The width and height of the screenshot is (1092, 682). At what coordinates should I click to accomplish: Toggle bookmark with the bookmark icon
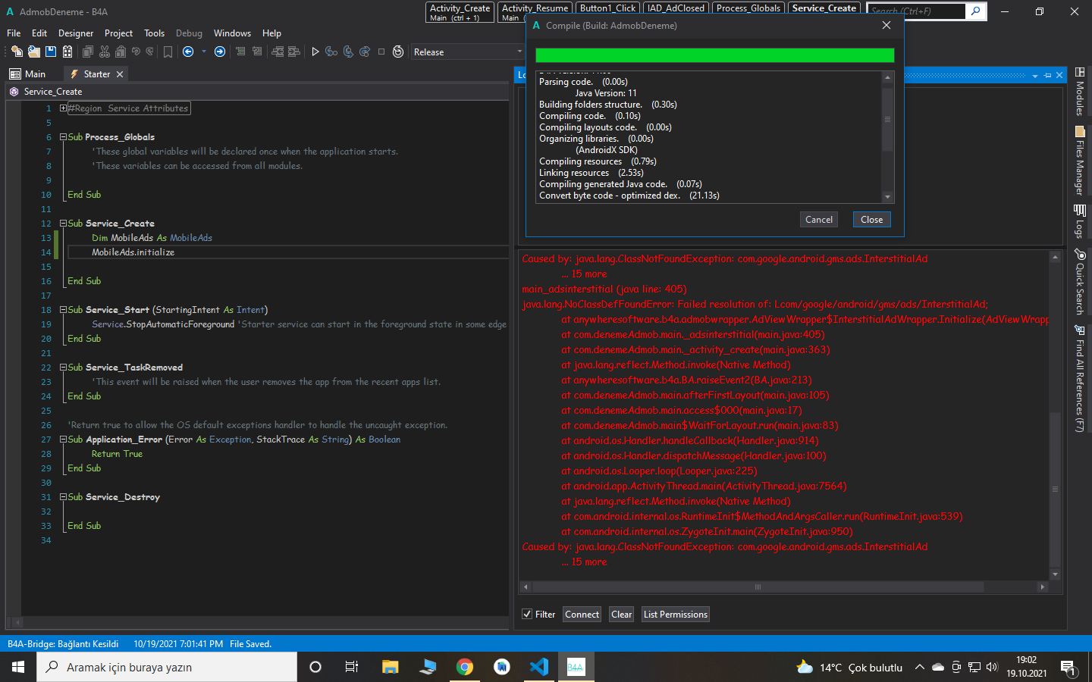[x=168, y=52]
